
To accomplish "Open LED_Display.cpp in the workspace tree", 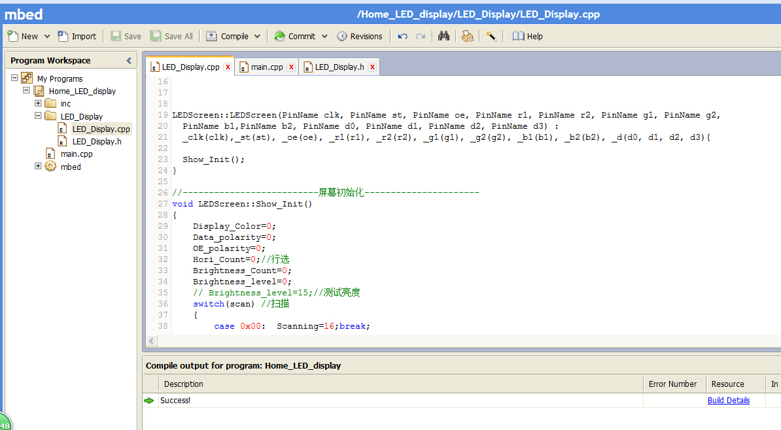I will [101, 129].
